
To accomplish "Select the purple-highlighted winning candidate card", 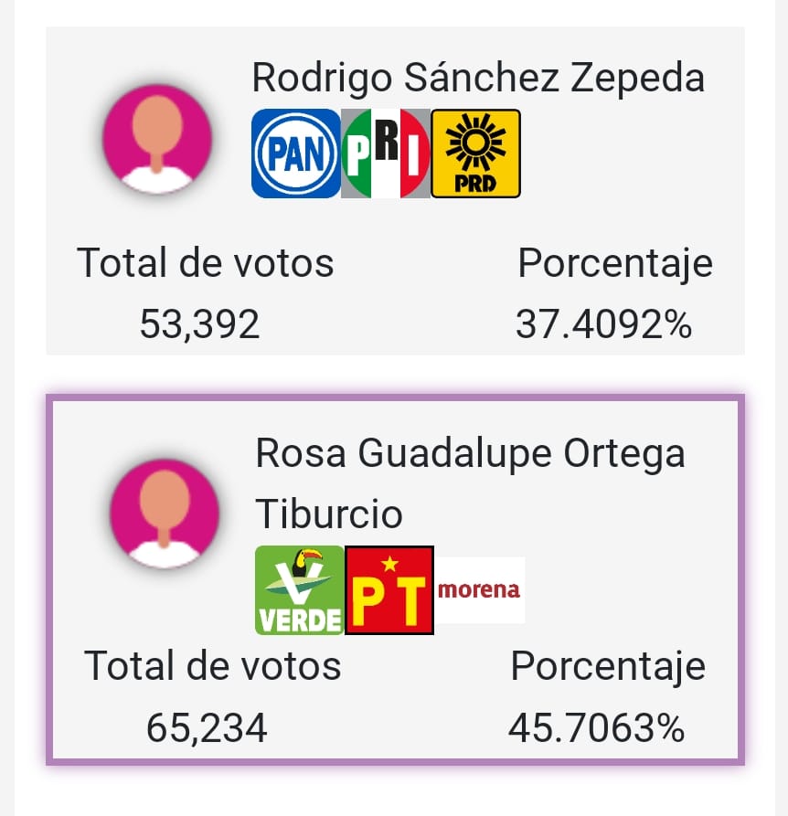I will (x=395, y=579).
